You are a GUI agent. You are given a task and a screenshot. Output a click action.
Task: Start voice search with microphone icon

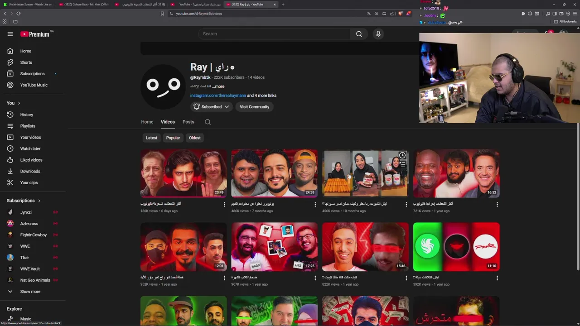tap(378, 34)
